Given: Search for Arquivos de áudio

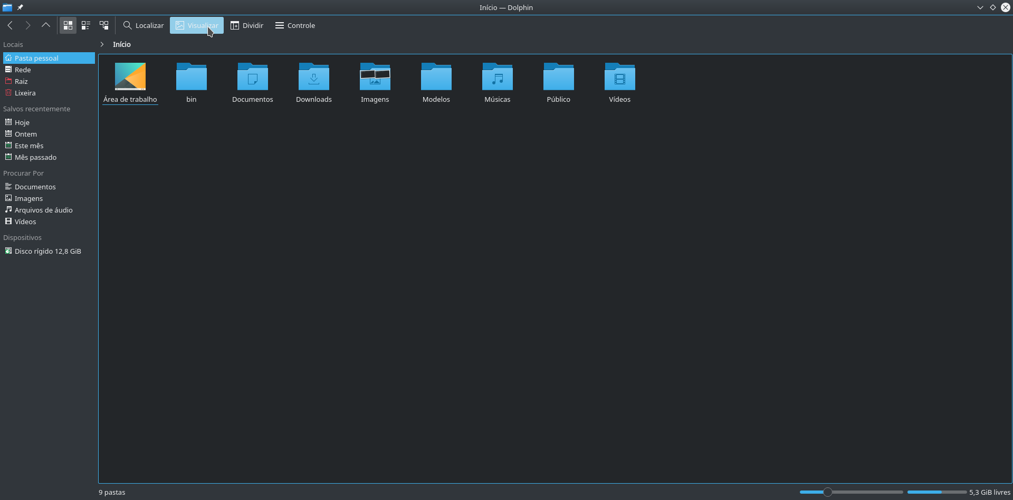Looking at the screenshot, I should tap(49, 210).
